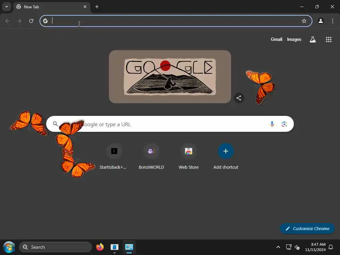Focus the Chrome address bar

coord(176,21)
